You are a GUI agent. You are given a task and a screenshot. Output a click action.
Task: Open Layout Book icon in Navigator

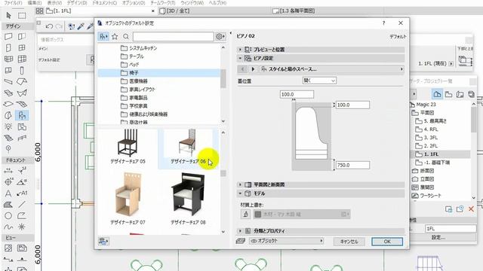(x=460, y=94)
